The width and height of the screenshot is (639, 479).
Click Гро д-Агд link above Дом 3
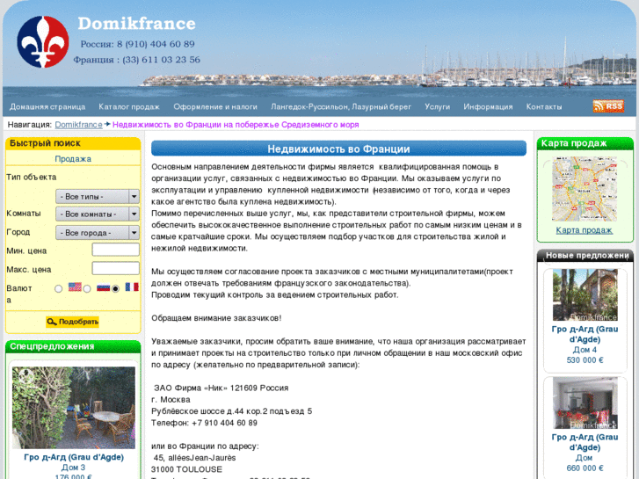[74, 457]
